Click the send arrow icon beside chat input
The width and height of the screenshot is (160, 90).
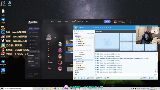(152, 75)
